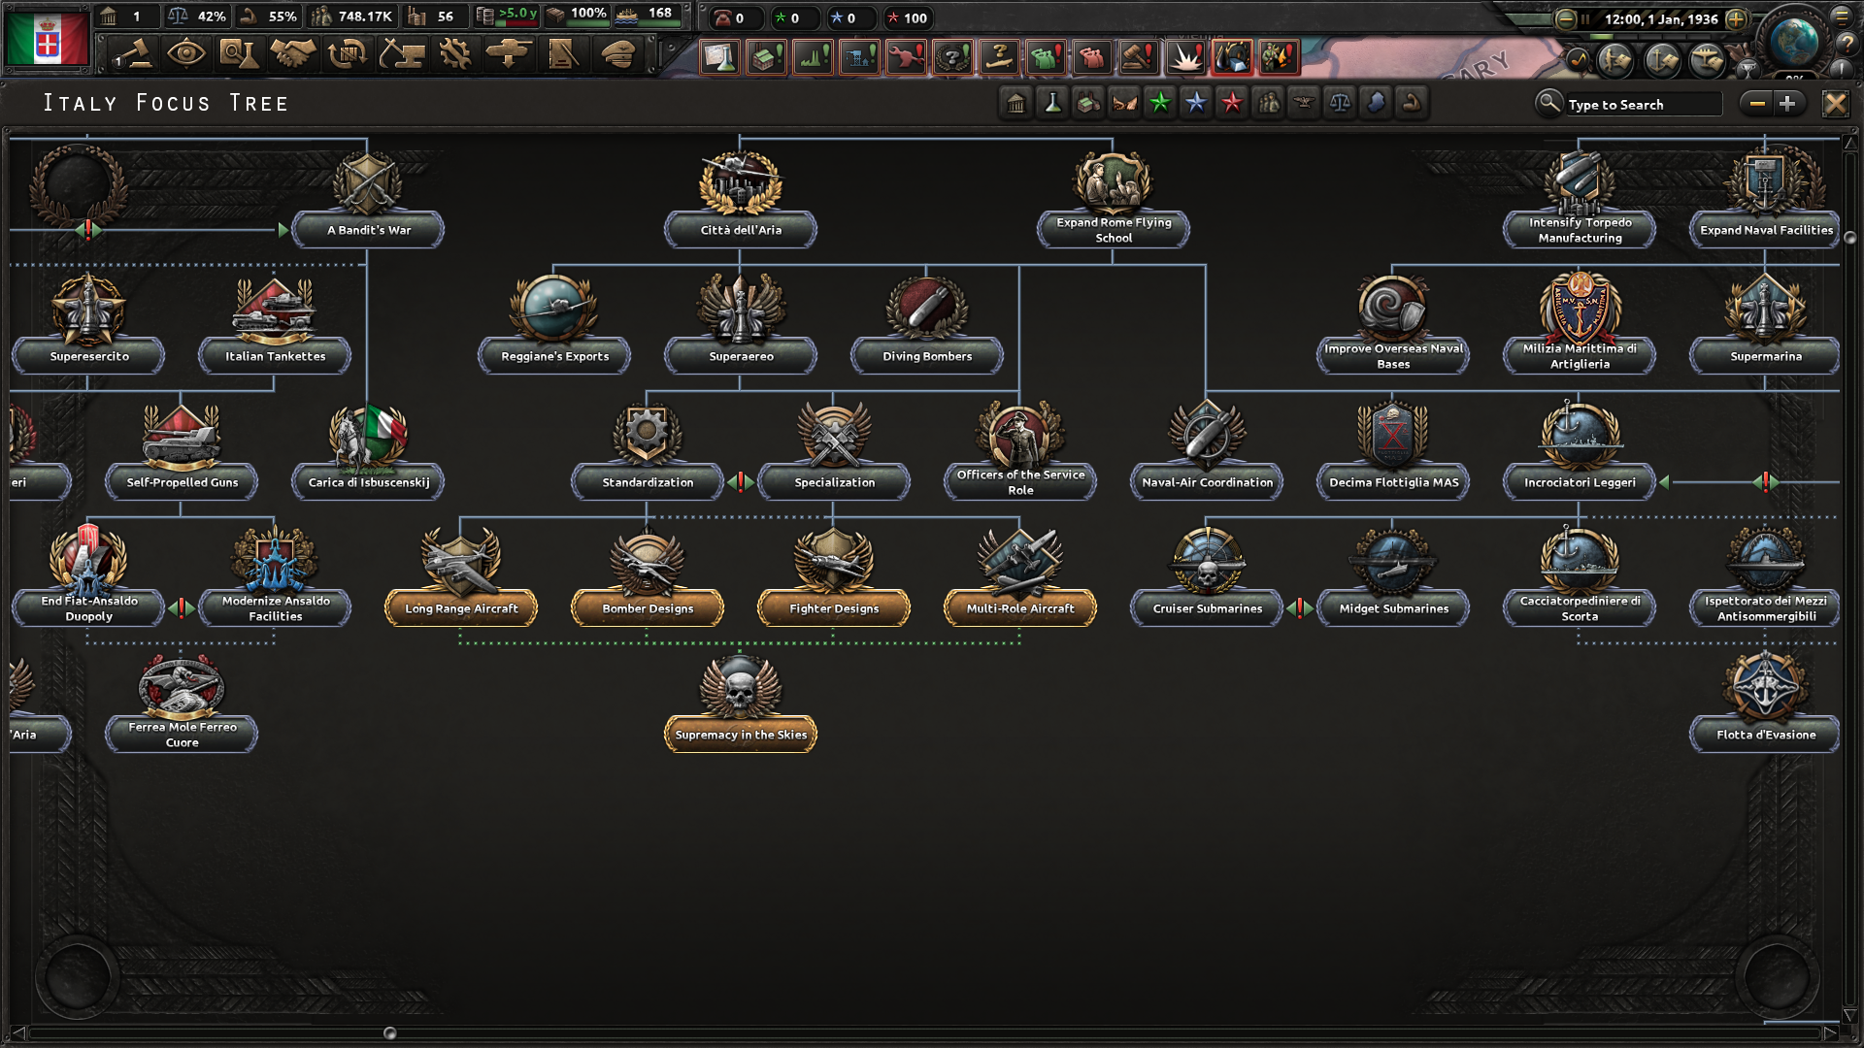
Task: Click the horizontal scrollbar handle at bottom
Action: [390, 1033]
